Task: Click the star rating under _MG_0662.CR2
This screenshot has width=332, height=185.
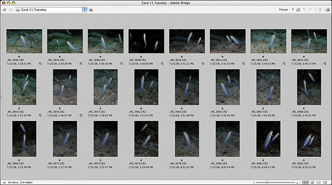Action: click(x=141, y=108)
